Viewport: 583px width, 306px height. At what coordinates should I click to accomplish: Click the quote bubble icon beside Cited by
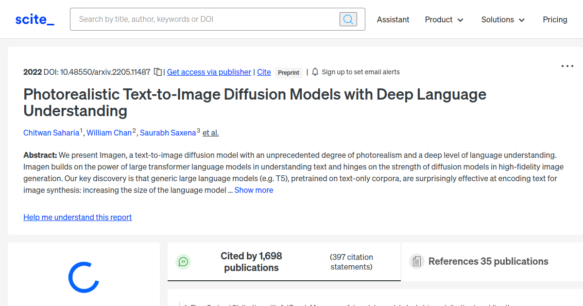pos(183,262)
